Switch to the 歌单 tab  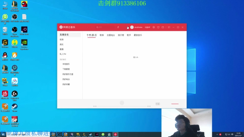pyautogui.click(x=102, y=35)
